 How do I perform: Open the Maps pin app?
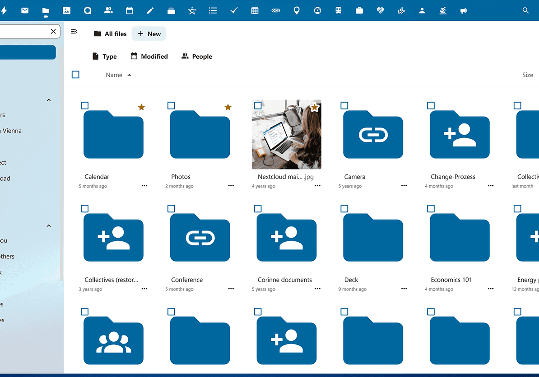(x=297, y=11)
